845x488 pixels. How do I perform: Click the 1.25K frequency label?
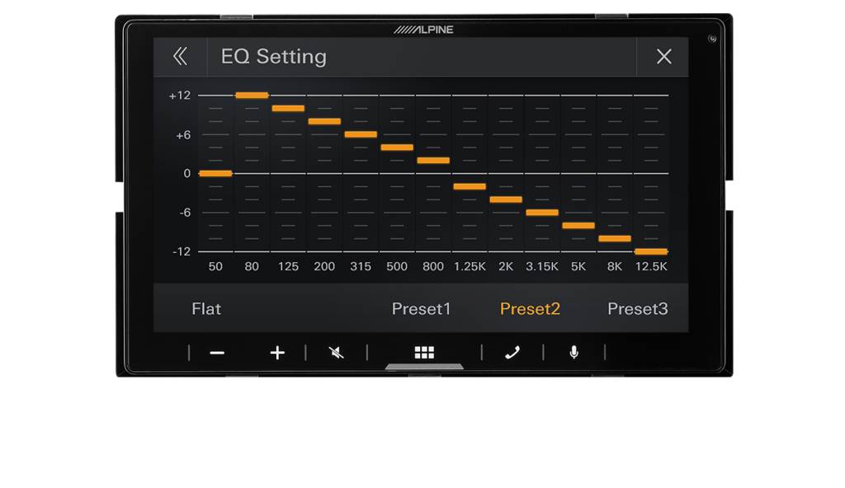tap(470, 266)
